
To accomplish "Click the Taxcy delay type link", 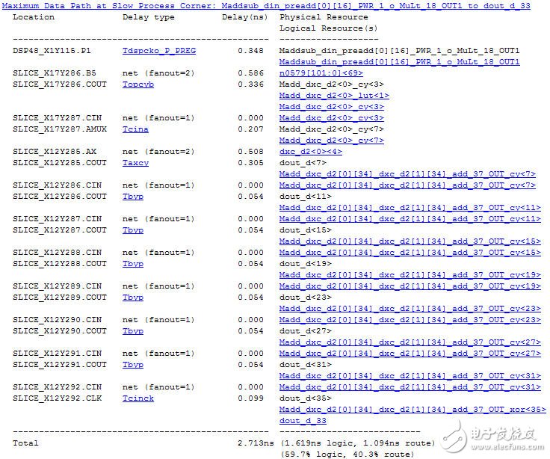I will (x=135, y=163).
